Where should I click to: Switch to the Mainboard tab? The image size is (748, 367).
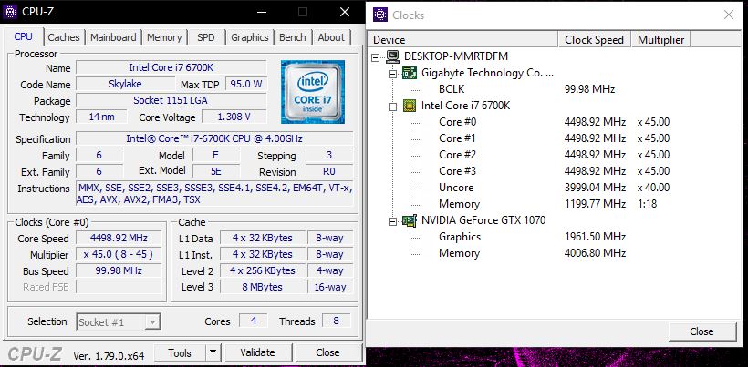[113, 37]
